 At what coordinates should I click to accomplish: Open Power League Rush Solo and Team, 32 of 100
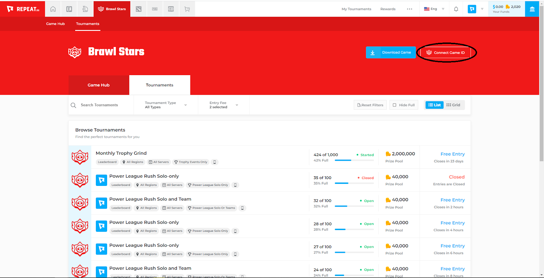(150, 199)
